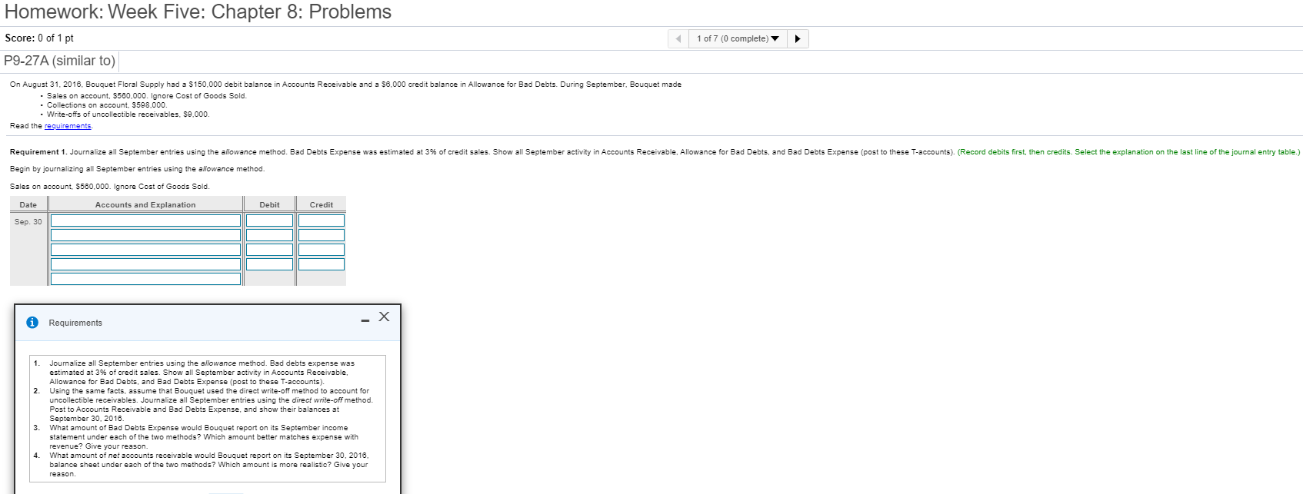Click requirement 4 text in popup
This screenshot has height=494, width=1303.
click(x=208, y=465)
